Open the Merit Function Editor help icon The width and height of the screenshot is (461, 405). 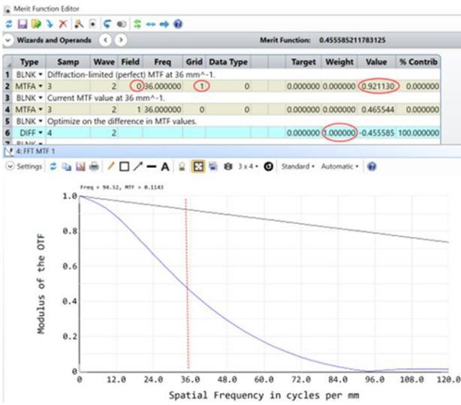tap(178, 24)
